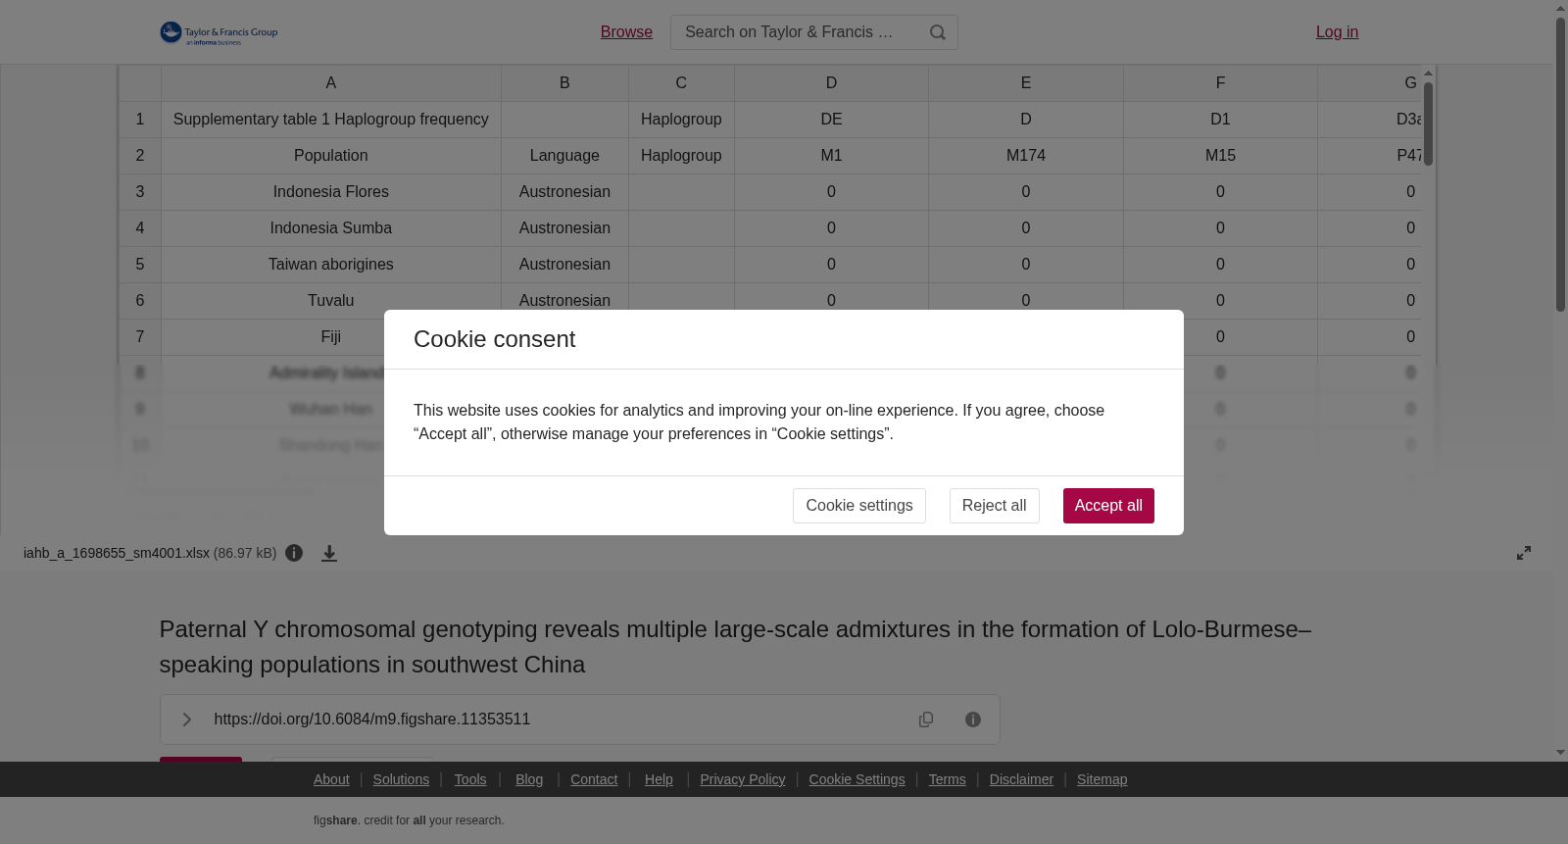Enter fullscreen view with expand icon

coord(1524,553)
